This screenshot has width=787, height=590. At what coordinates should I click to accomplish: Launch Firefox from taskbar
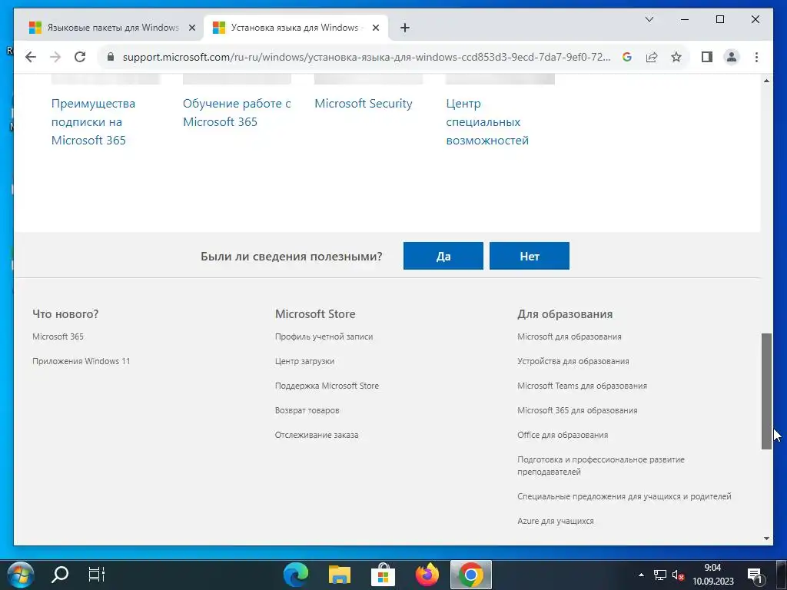click(427, 575)
